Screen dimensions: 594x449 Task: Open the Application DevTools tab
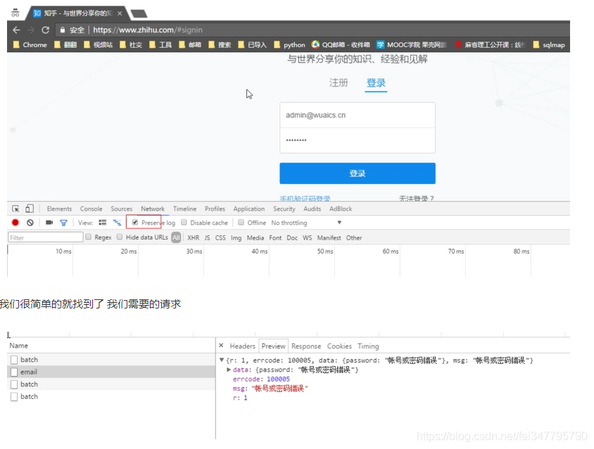(x=249, y=209)
